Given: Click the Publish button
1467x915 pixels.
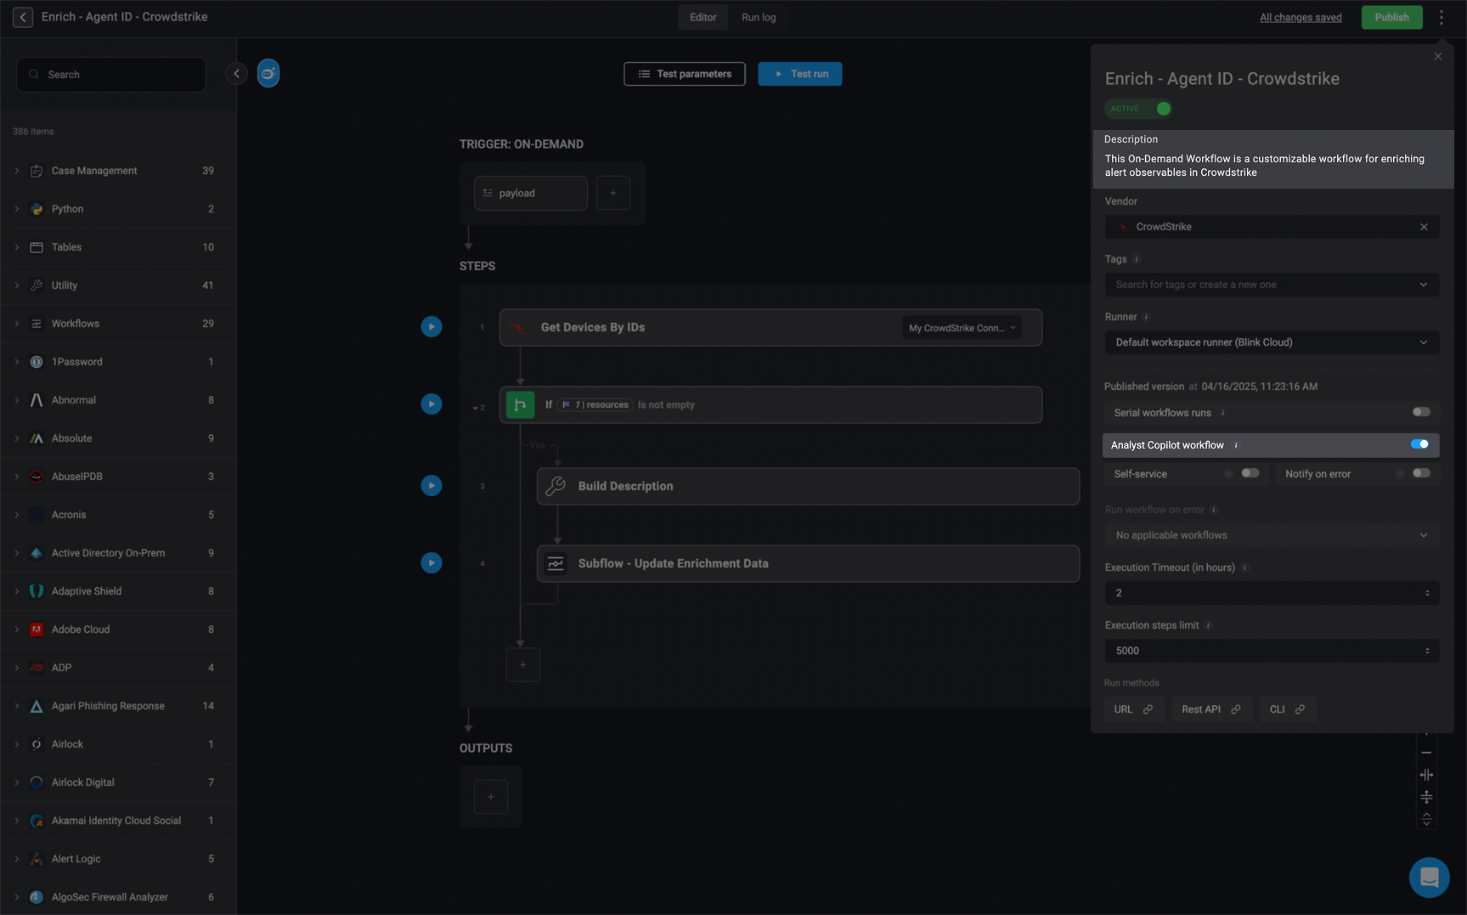Looking at the screenshot, I should [x=1391, y=17].
